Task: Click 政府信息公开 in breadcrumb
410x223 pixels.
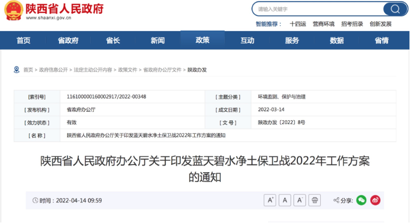Action: 53,70
